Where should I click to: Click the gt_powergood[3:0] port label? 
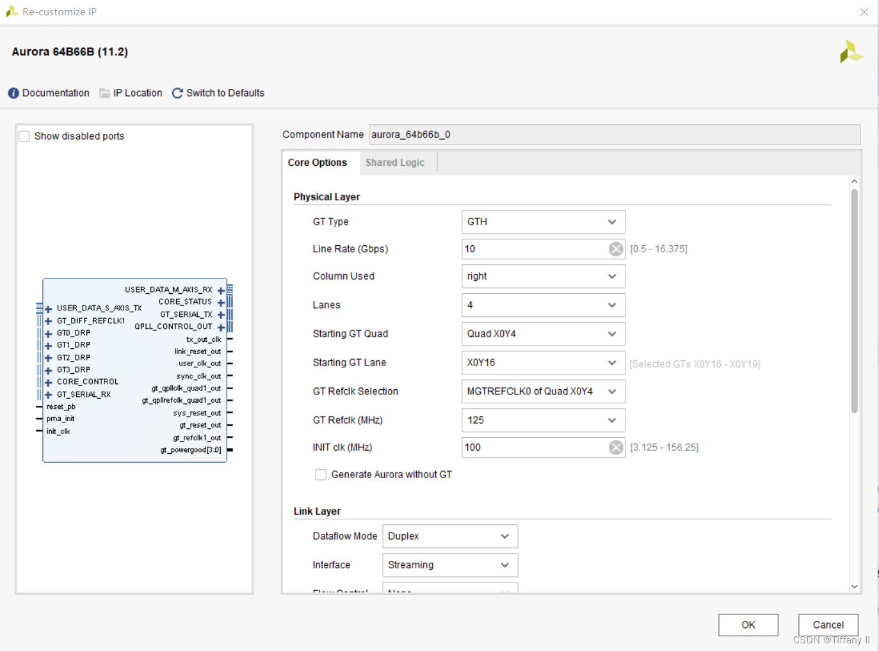[x=191, y=451]
